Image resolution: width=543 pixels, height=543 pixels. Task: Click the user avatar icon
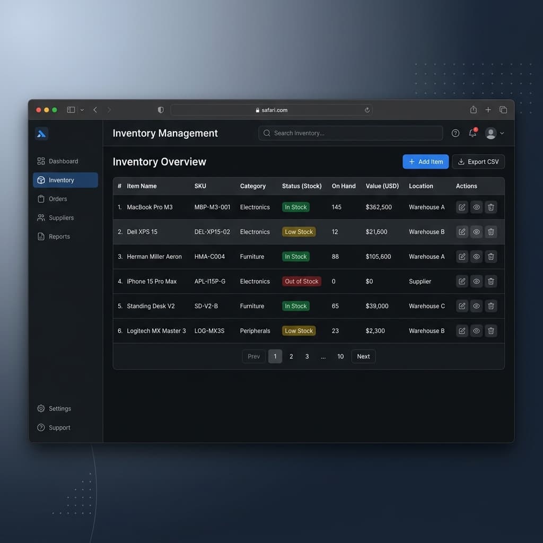pyautogui.click(x=491, y=133)
